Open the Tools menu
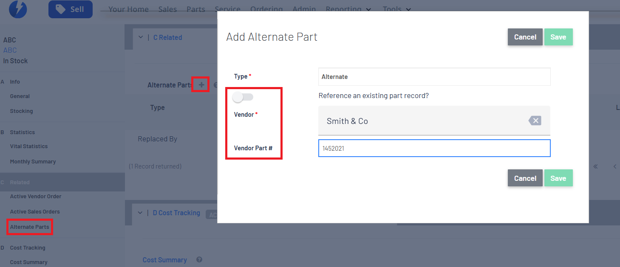This screenshot has width=620, height=267. [x=396, y=9]
